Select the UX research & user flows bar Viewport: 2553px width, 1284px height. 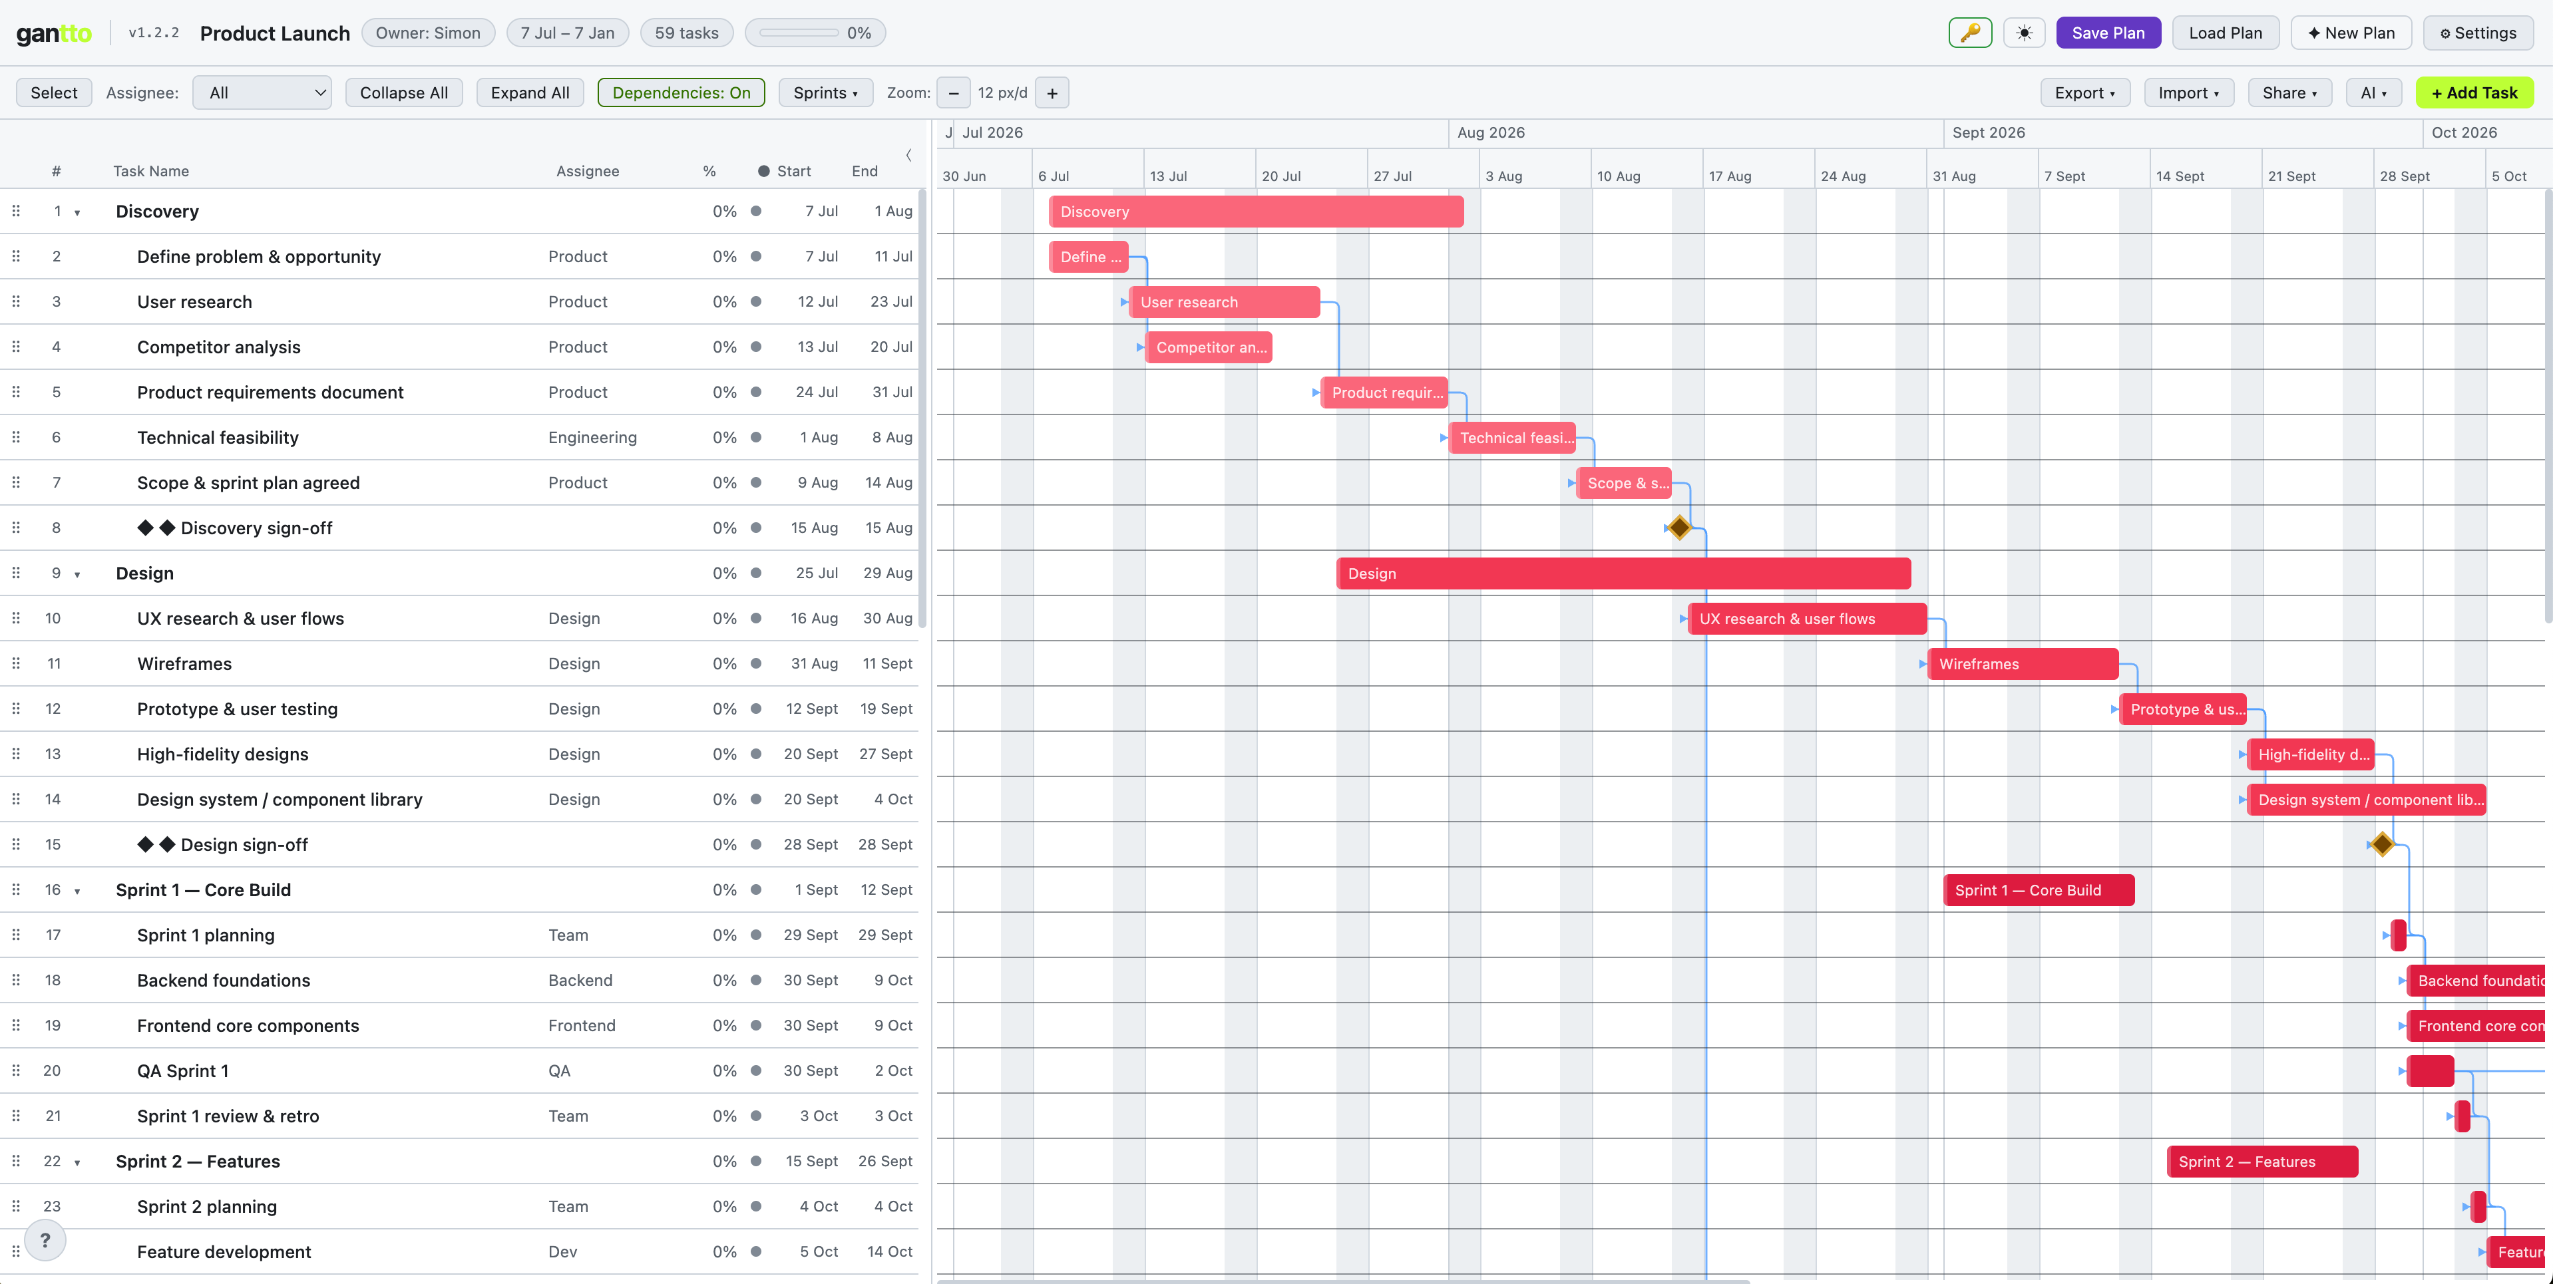(1808, 618)
